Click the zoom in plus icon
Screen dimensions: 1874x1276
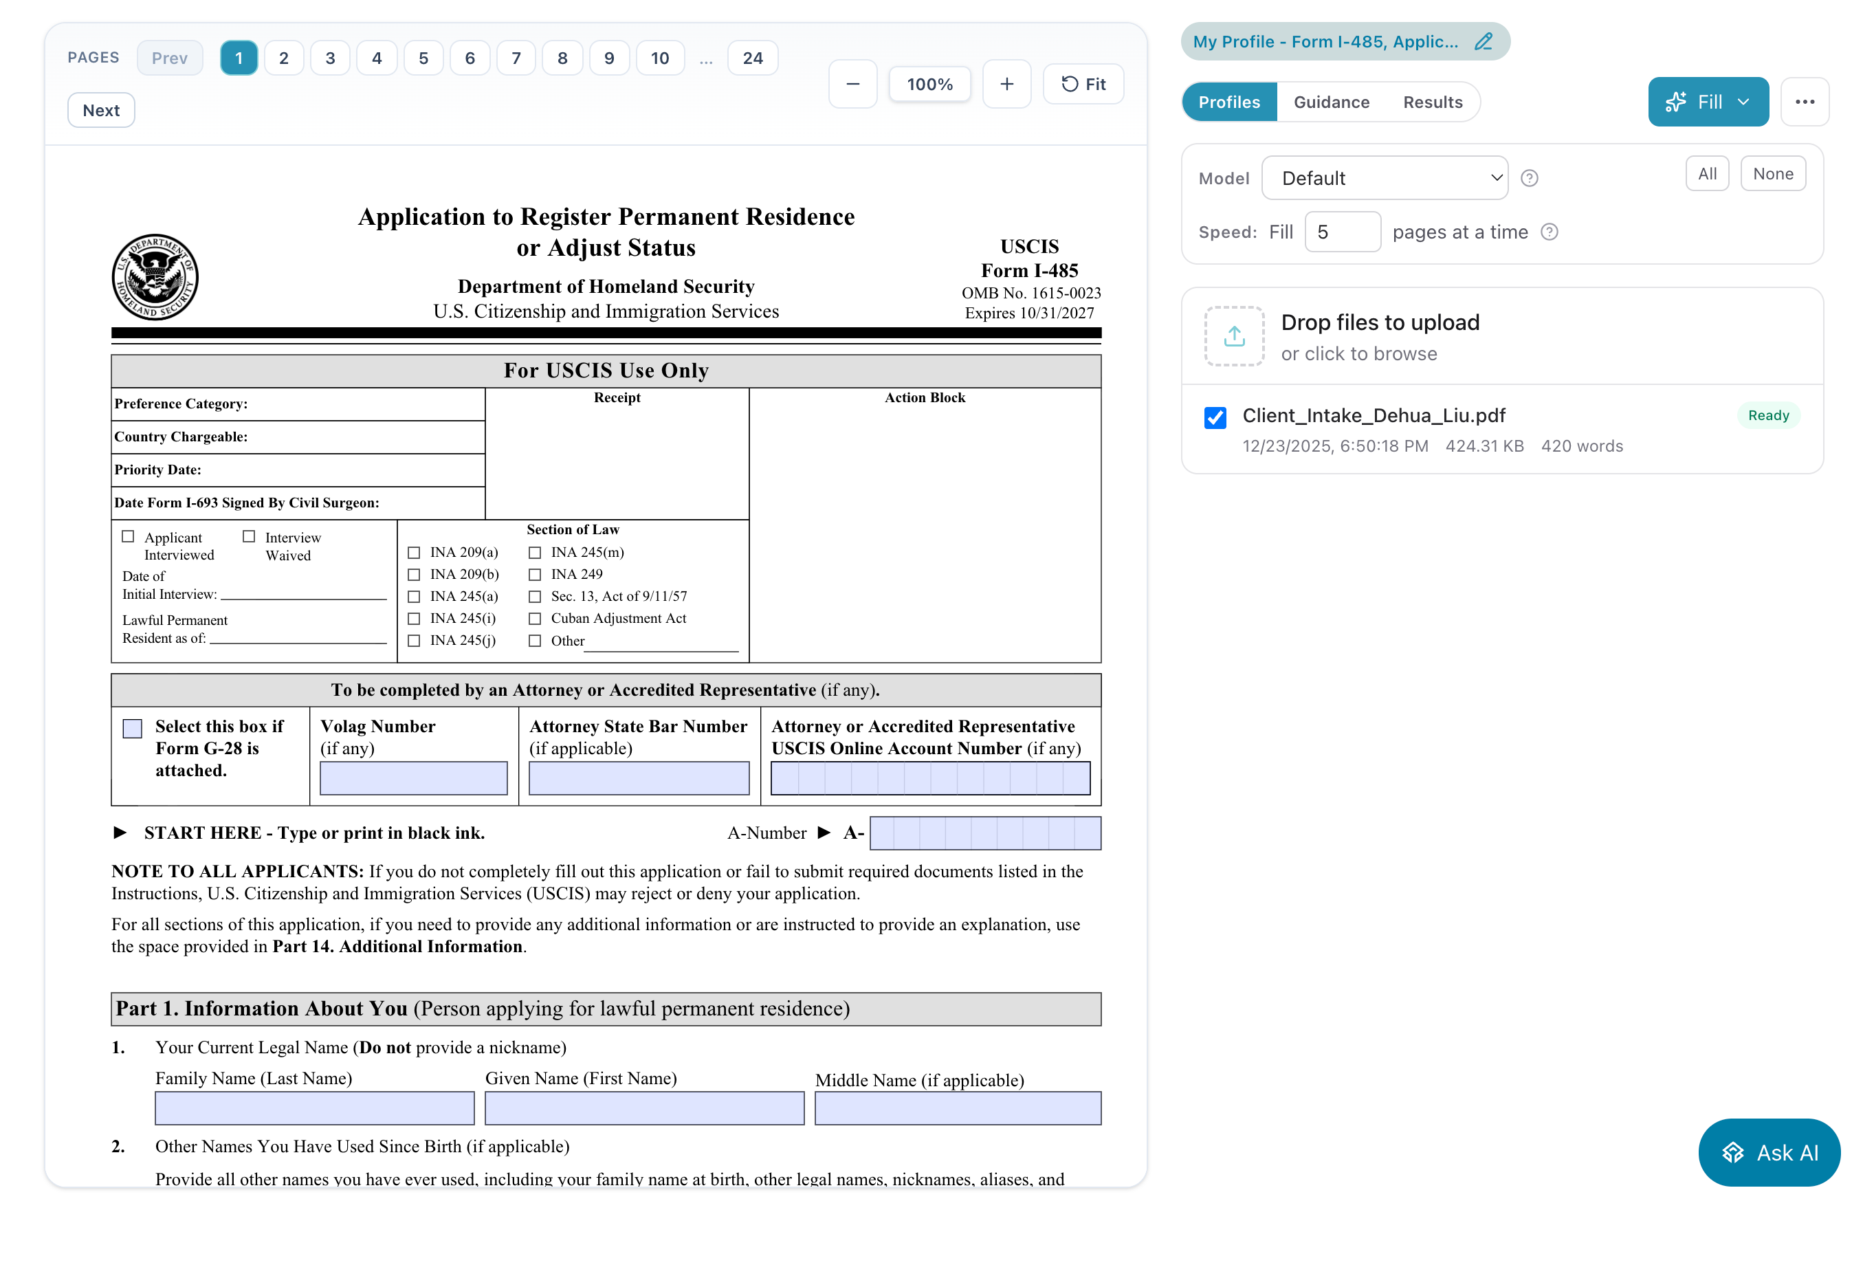coord(1006,84)
